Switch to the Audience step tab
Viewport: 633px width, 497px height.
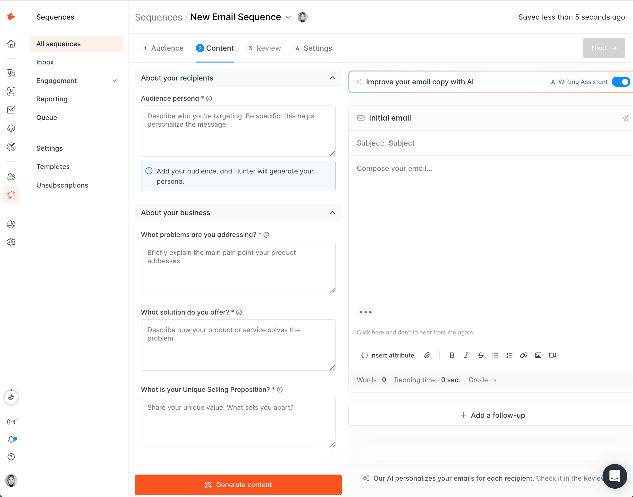[162, 48]
